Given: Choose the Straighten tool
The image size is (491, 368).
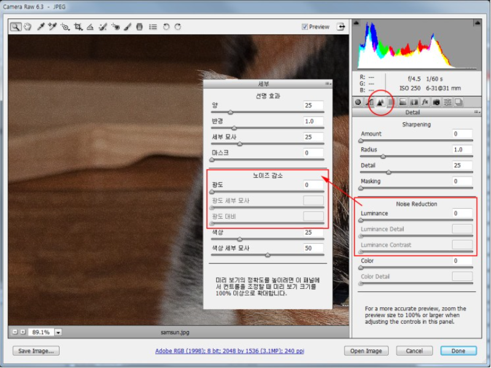Looking at the screenshot, I should [90, 27].
